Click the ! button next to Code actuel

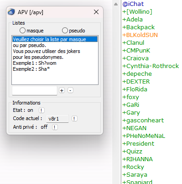click(74, 119)
